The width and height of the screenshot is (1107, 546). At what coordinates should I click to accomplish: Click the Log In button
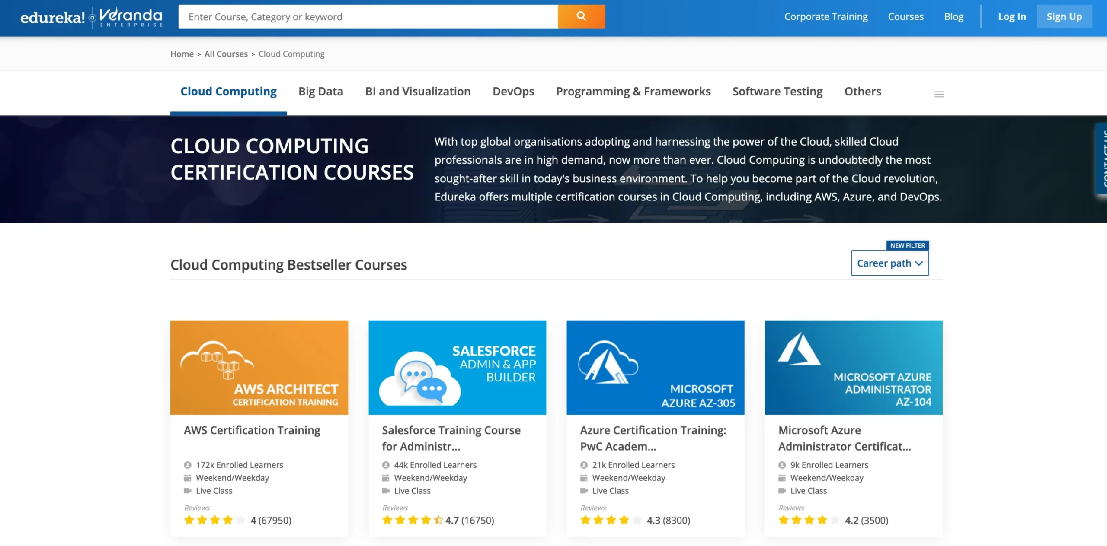pos(1012,17)
